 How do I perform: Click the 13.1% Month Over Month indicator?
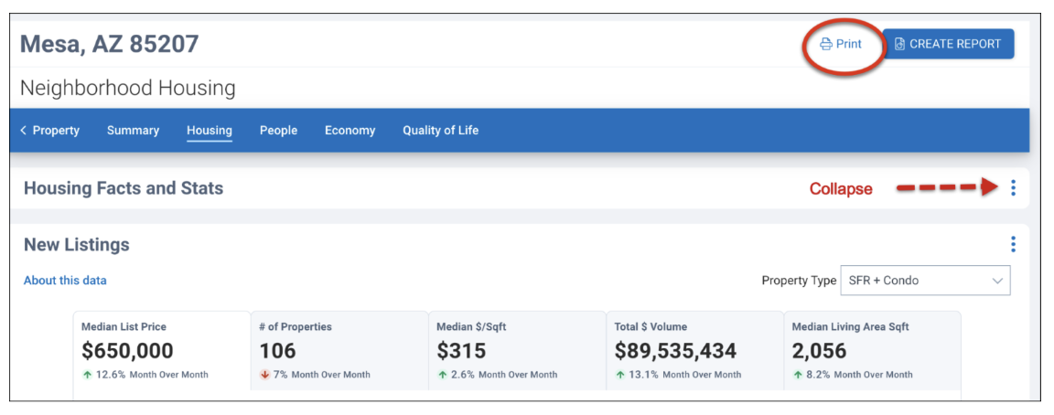[x=678, y=375]
